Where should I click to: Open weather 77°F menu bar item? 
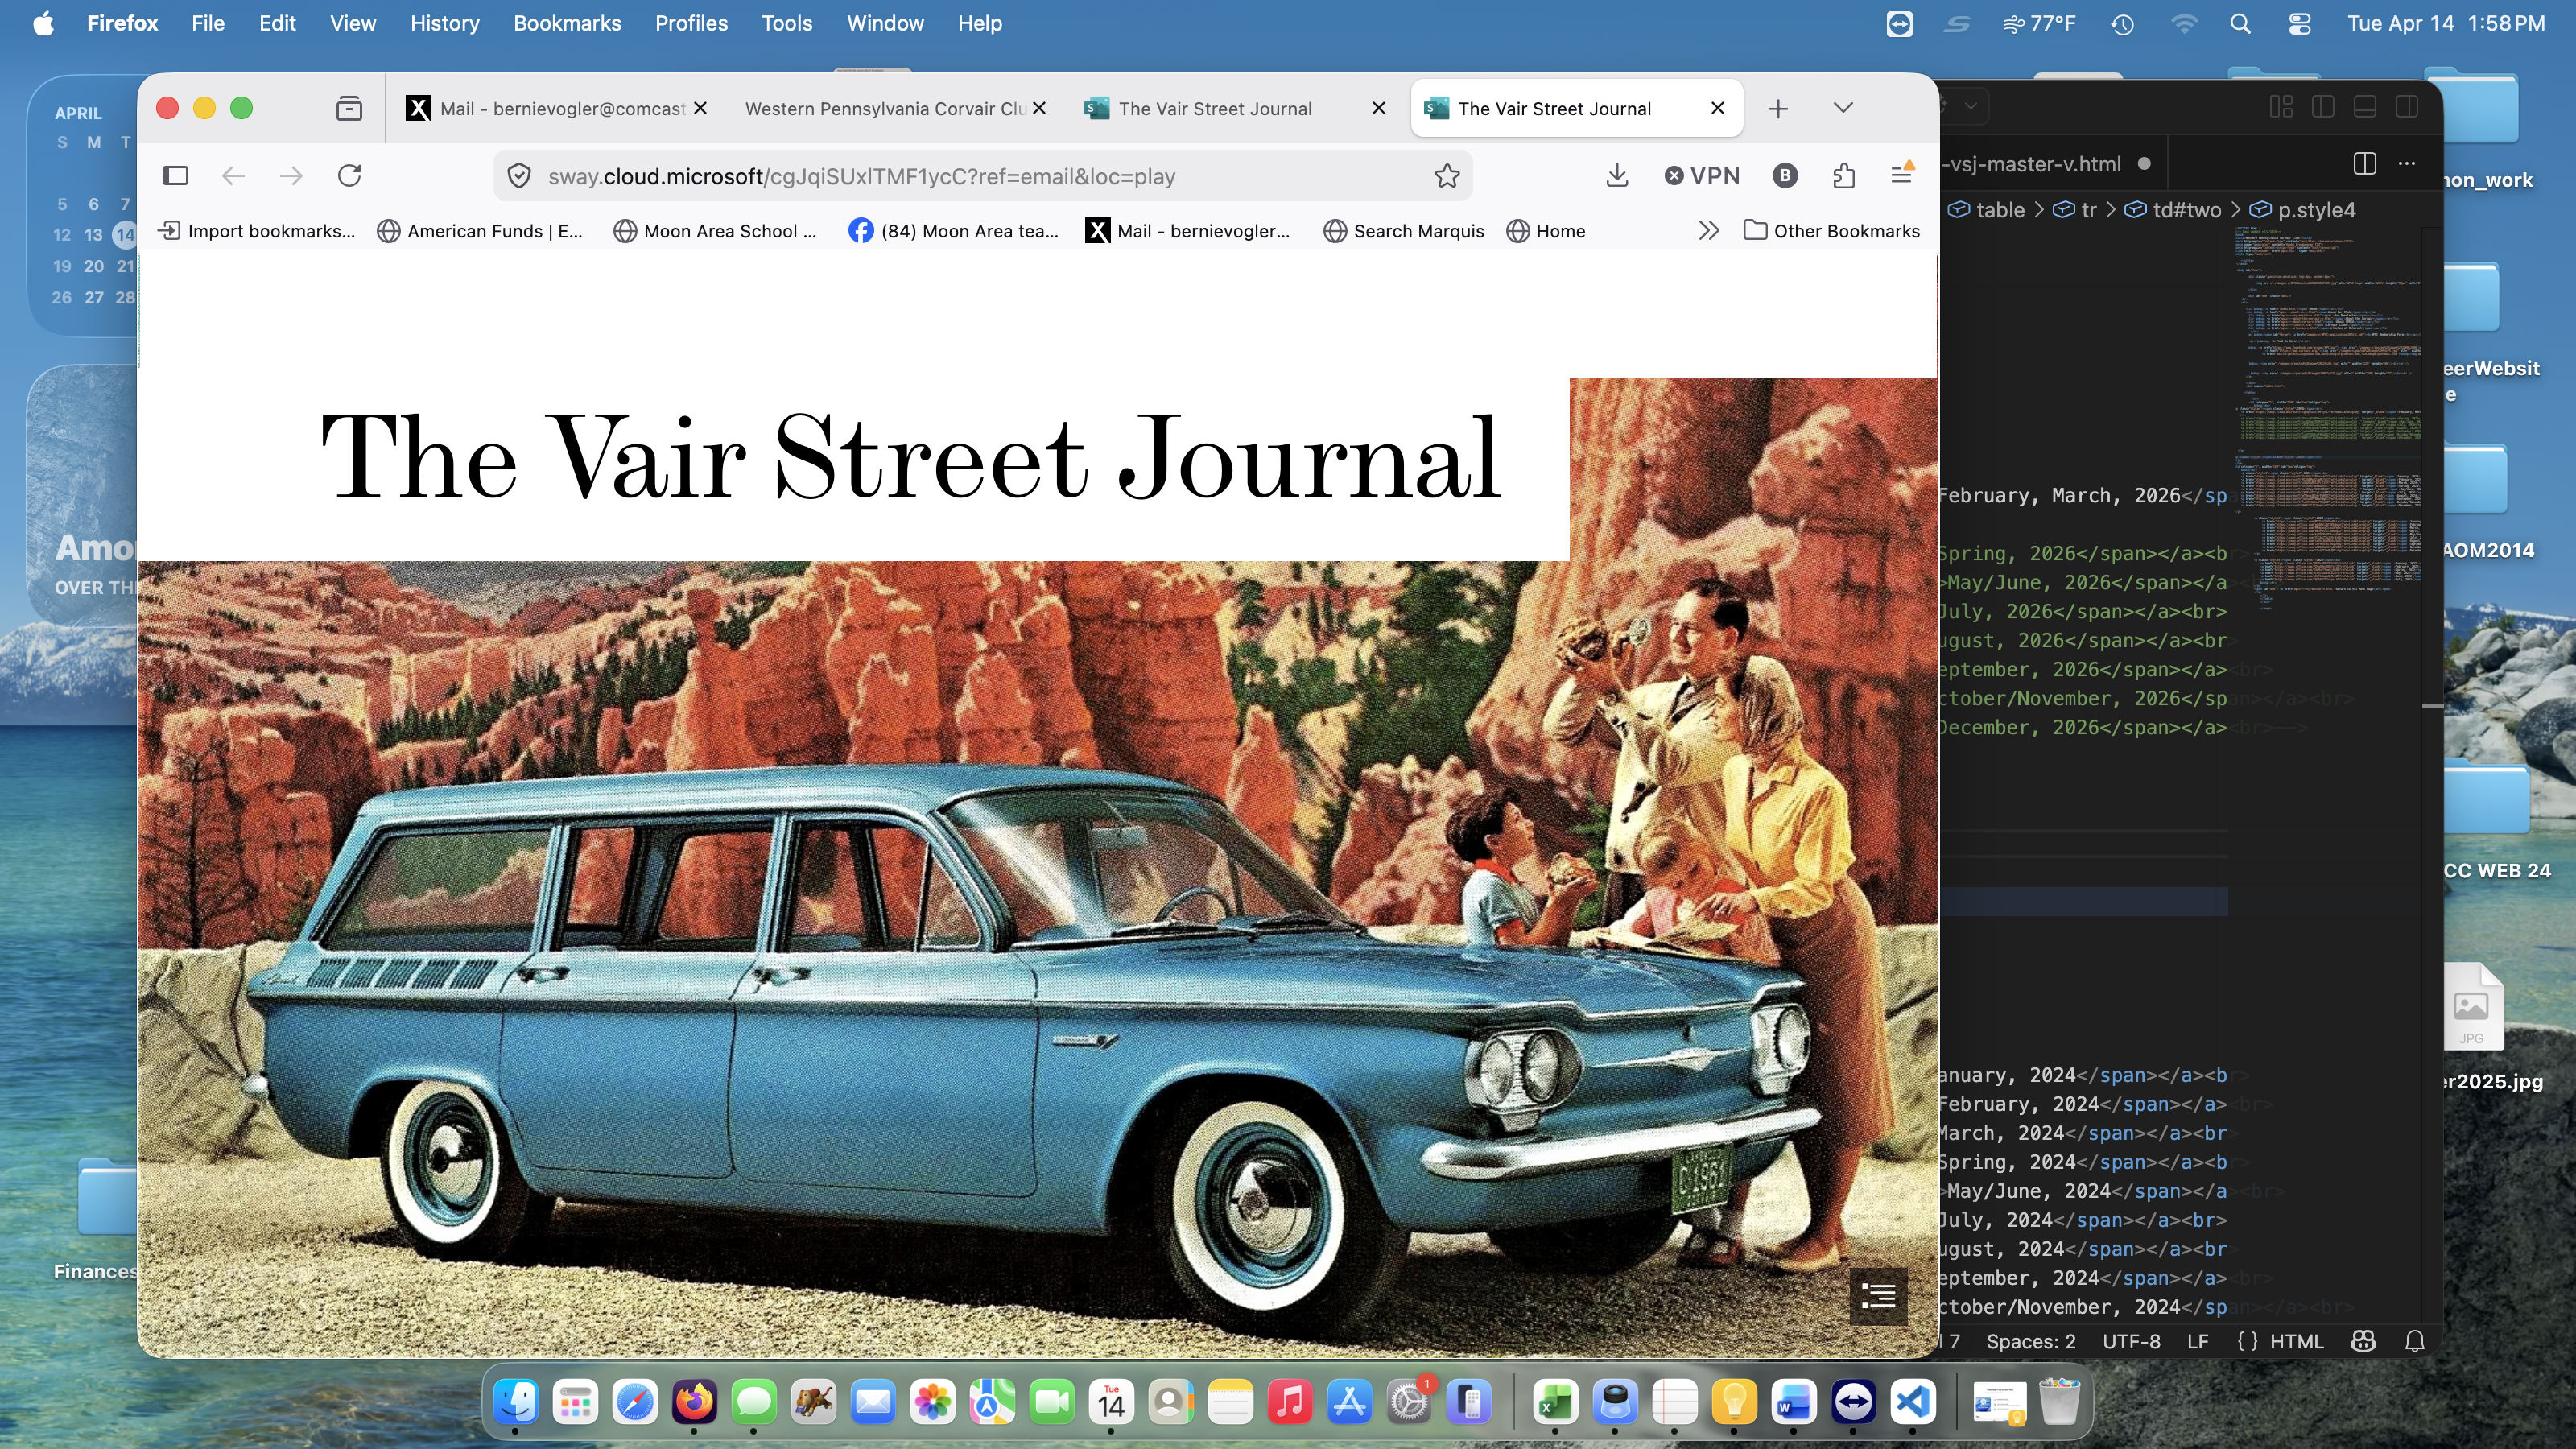tap(2039, 23)
